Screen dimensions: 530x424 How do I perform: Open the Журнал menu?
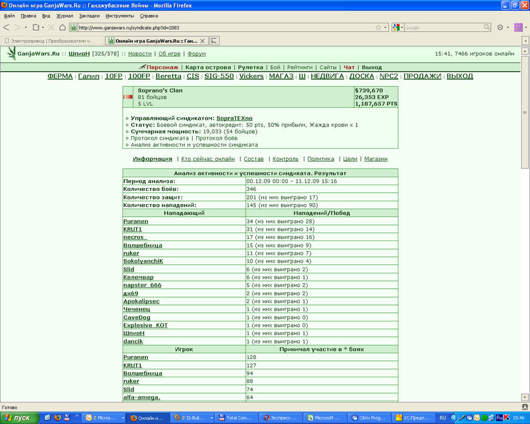(x=64, y=16)
